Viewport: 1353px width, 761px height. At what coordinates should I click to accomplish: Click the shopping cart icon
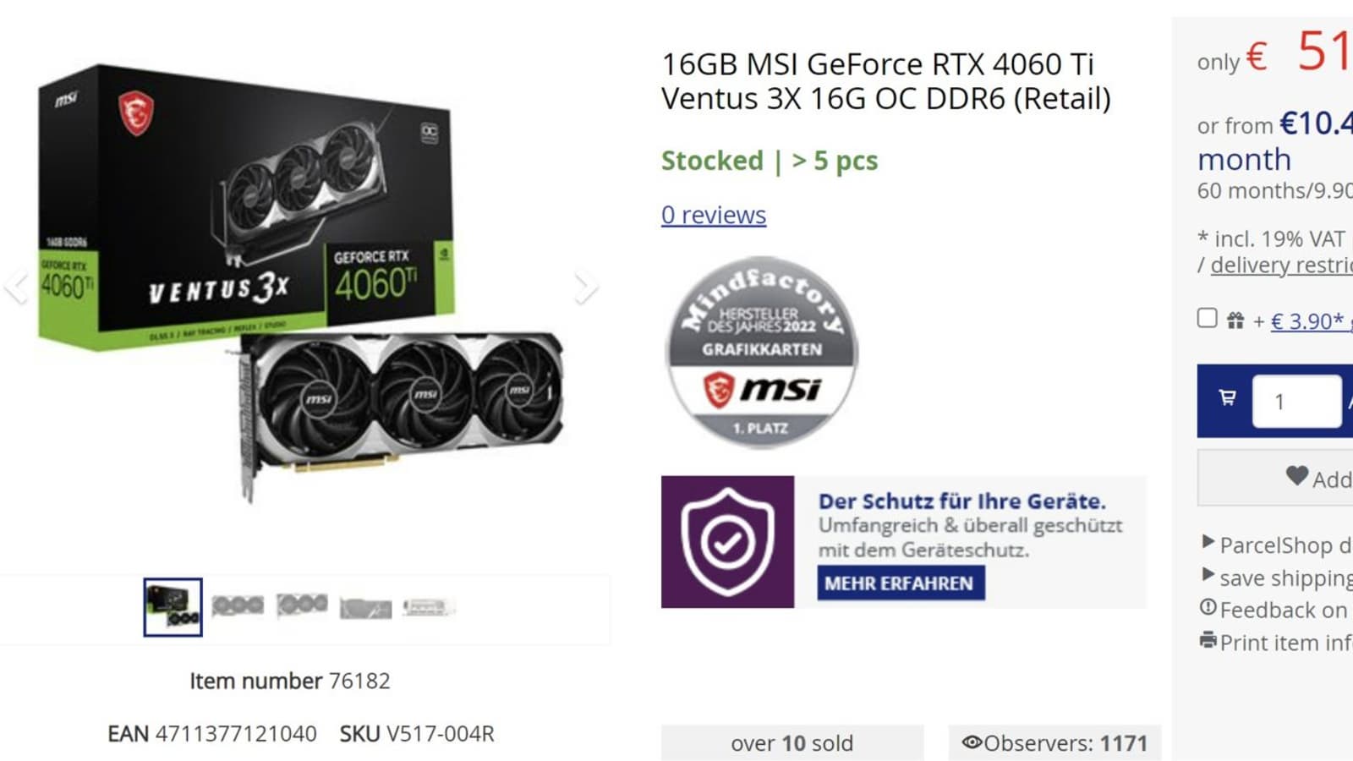pos(1227,397)
